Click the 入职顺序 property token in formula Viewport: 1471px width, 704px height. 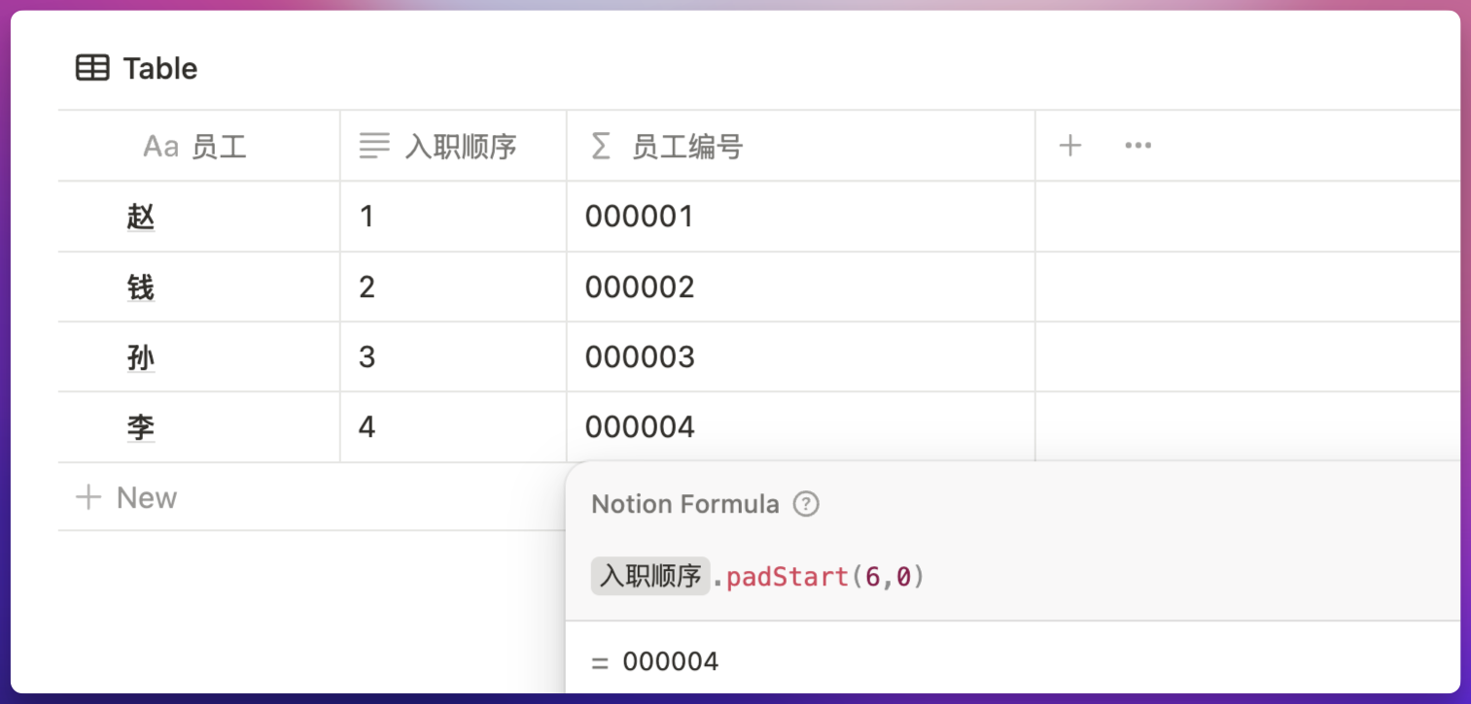tap(649, 577)
